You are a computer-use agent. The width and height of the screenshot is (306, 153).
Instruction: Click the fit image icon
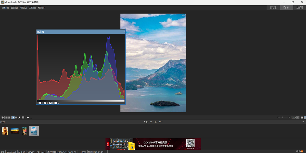coord(305,118)
